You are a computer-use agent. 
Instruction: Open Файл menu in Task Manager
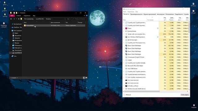(124, 12)
